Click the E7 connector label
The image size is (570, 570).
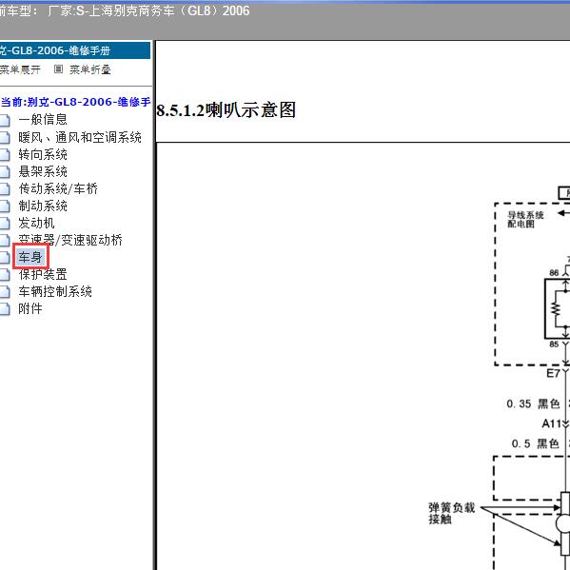click(x=553, y=373)
